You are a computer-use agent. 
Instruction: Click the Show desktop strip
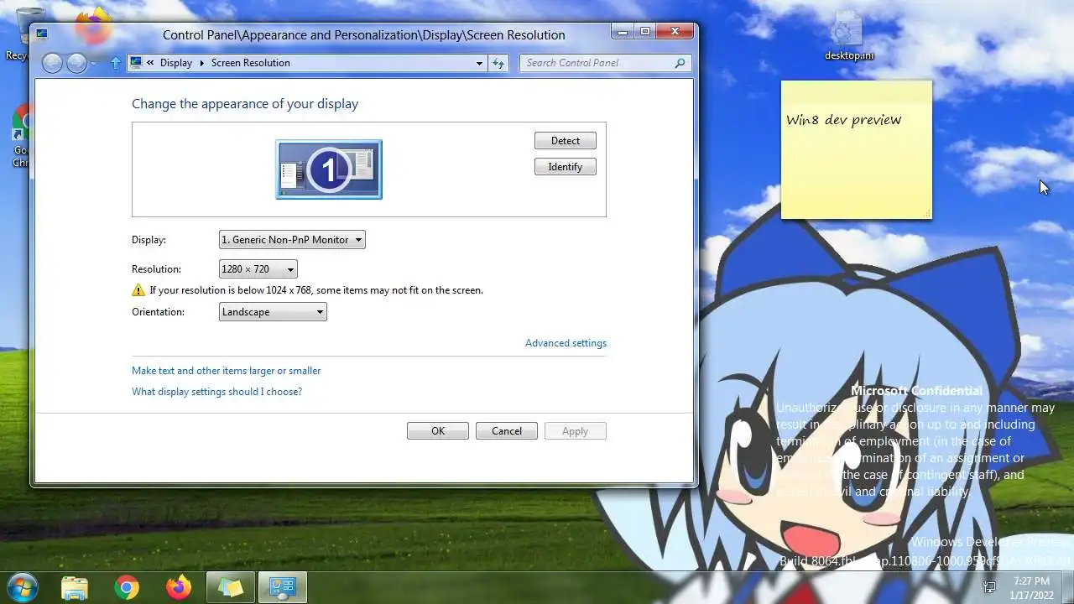point(1068,587)
